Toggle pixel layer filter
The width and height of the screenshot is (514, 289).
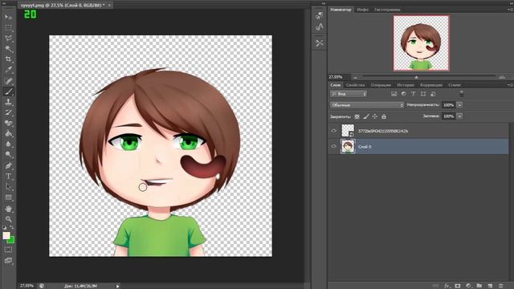394,94
